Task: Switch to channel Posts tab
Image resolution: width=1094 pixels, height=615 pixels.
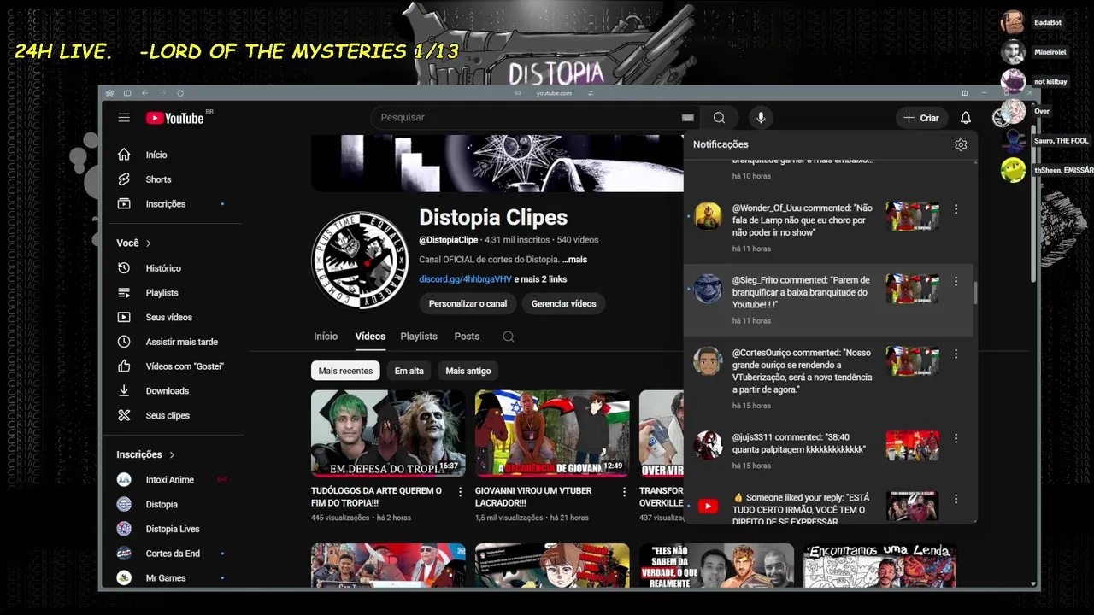Action: click(x=467, y=337)
